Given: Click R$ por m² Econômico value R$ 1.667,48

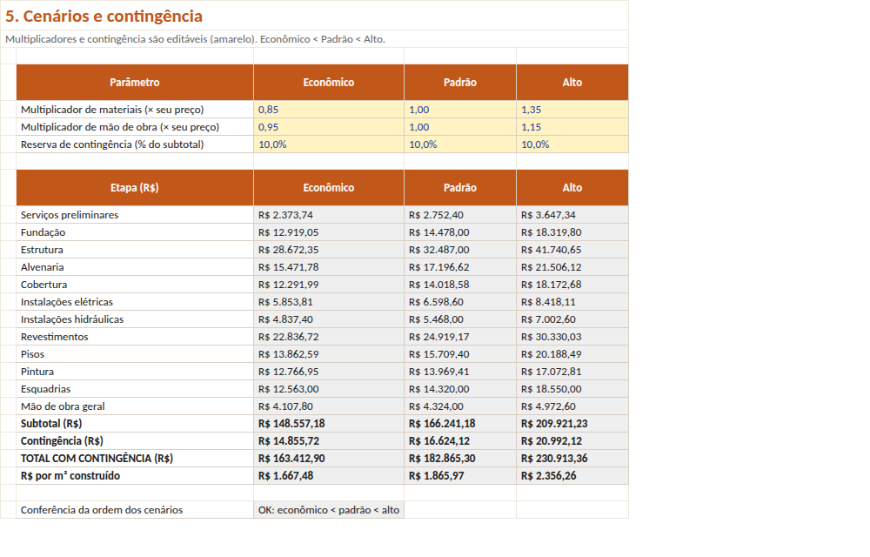Looking at the screenshot, I should tap(329, 475).
